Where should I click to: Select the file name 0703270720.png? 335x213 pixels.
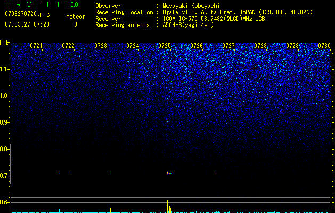[27, 14]
